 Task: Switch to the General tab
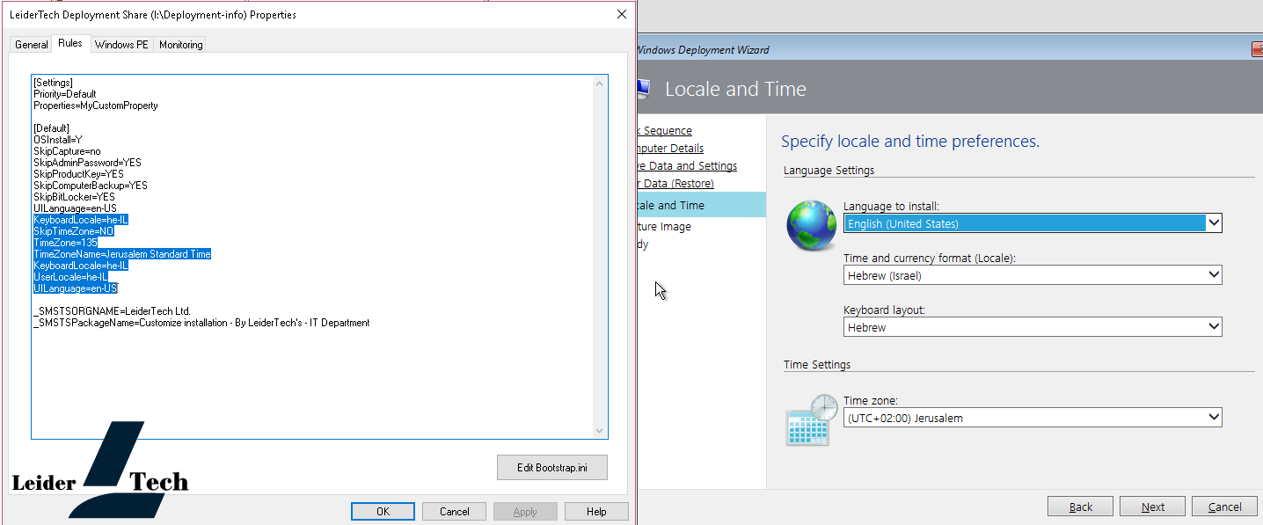pos(32,45)
